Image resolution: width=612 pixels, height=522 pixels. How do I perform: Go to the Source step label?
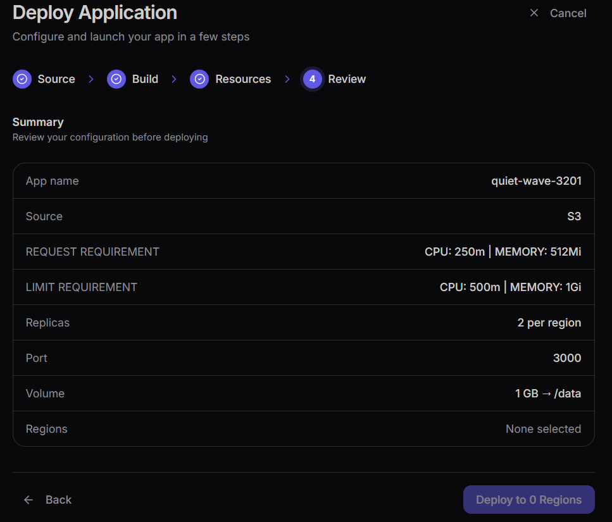click(56, 79)
